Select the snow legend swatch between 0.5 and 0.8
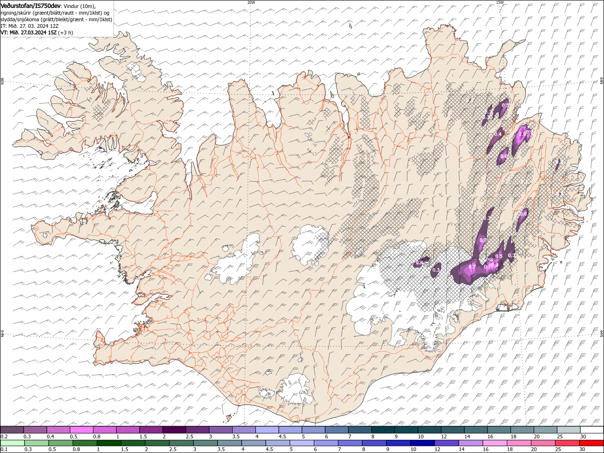The height and width of the screenshot is (453, 604). [x=81, y=430]
